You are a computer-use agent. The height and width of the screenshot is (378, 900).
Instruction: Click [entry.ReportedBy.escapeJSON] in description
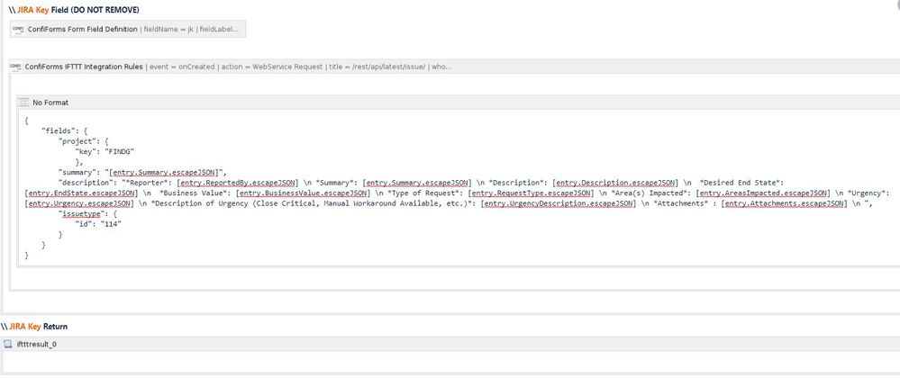(237, 183)
